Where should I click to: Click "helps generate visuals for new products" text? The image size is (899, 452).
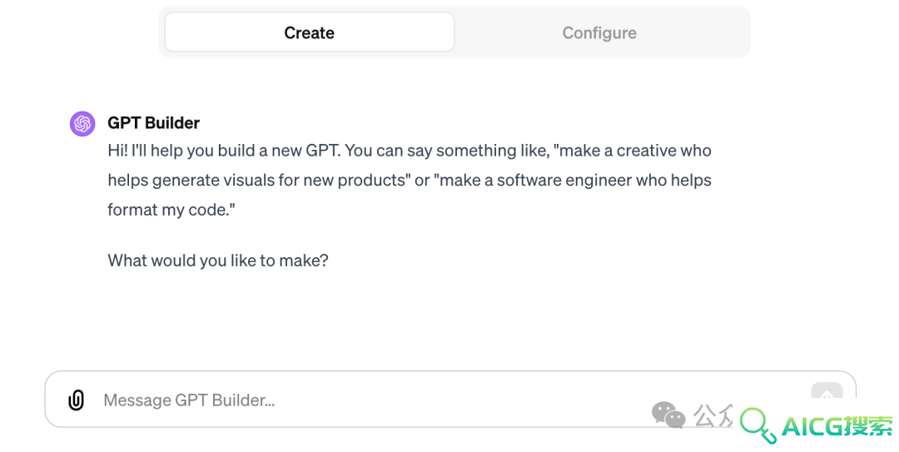click(x=258, y=181)
